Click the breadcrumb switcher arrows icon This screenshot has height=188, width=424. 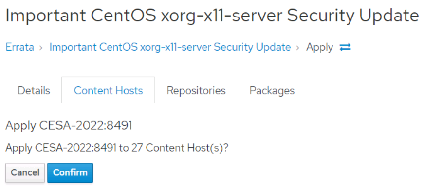click(x=345, y=47)
